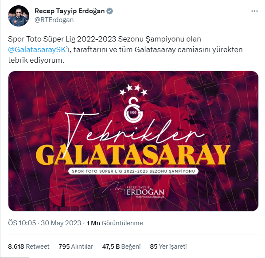265x258 pixels.
Task: Click the 'tebrik ediyorum.' tweet text line
Action: [x=36, y=61]
